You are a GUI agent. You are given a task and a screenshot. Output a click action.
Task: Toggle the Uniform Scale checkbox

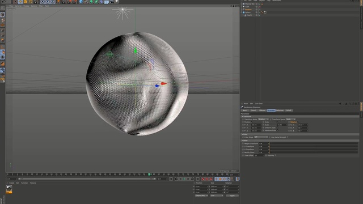click(277, 127)
